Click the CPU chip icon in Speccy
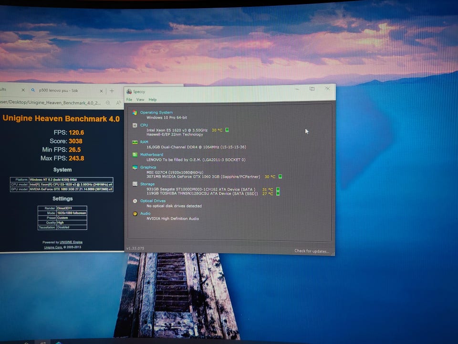 [135, 125]
